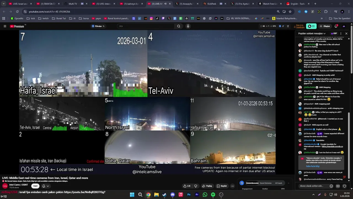Select the Genel Görünüm tab
The width and height of the screenshot is (353, 199).
click(266, 183)
